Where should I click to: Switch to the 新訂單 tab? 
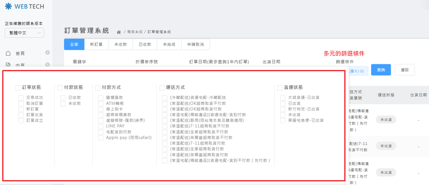point(96,44)
